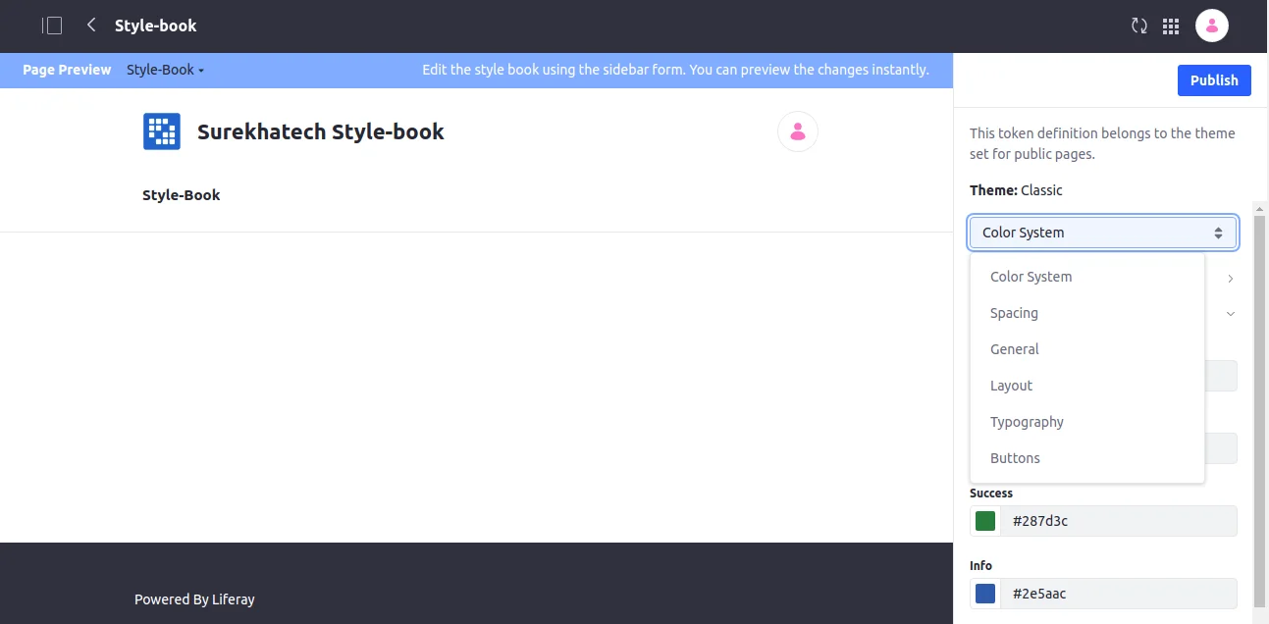Choose Buttons from dropdown list
1269x624 pixels.
[x=1086, y=458]
